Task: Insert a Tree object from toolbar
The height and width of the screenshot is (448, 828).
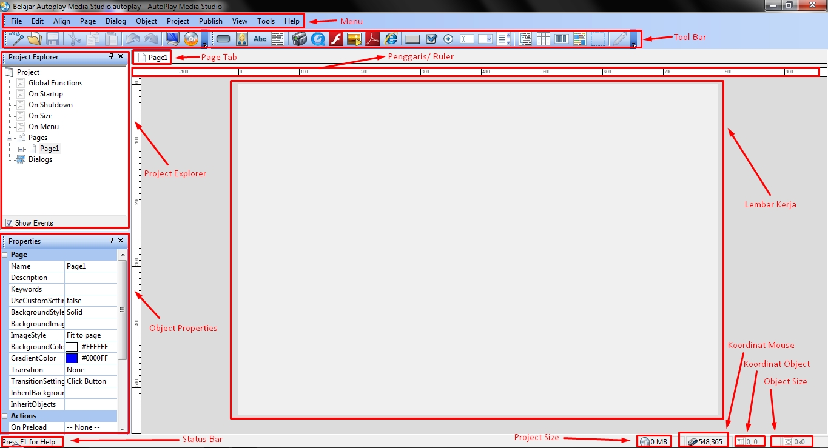Action: [x=525, y=39]
